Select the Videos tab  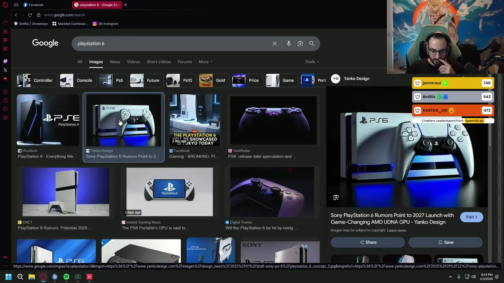coord(133,62)
